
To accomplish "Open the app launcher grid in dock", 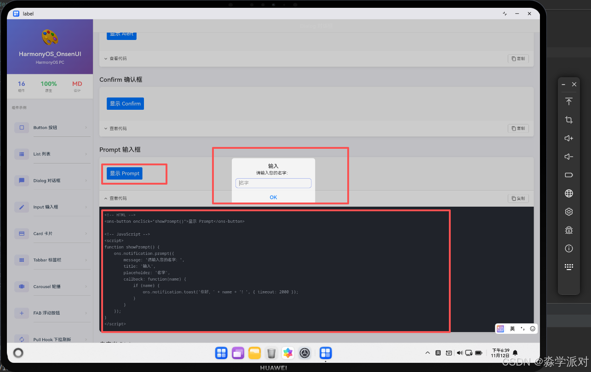I will click(222, 353).
